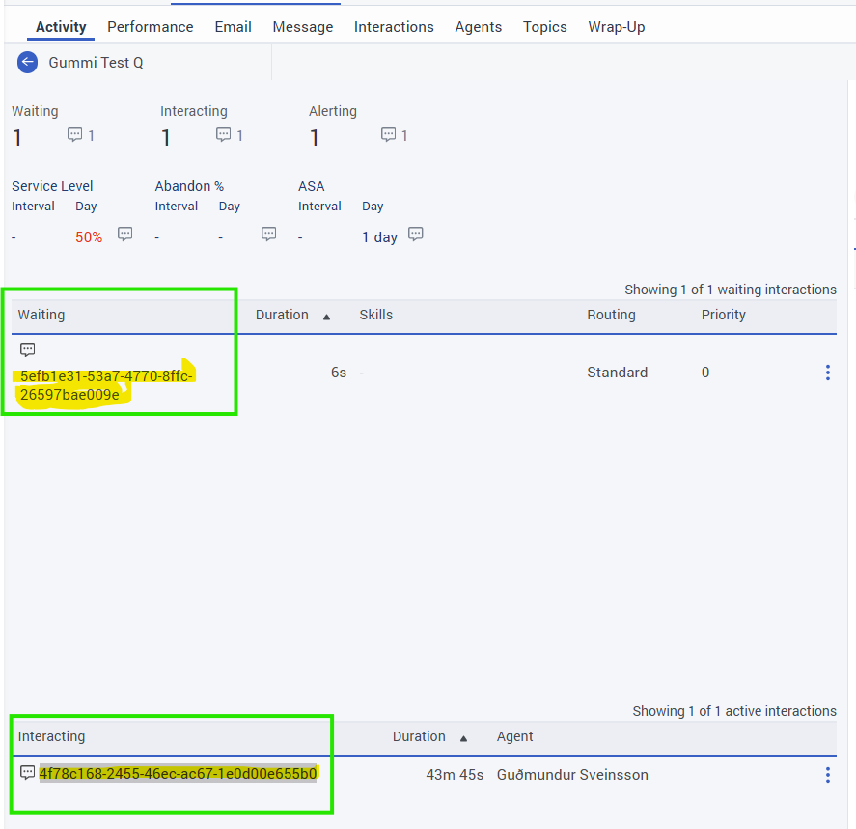The width and height of the screenshot is (856, 829).
Task: Switch to the Activity tab
Action: [61, 27]
